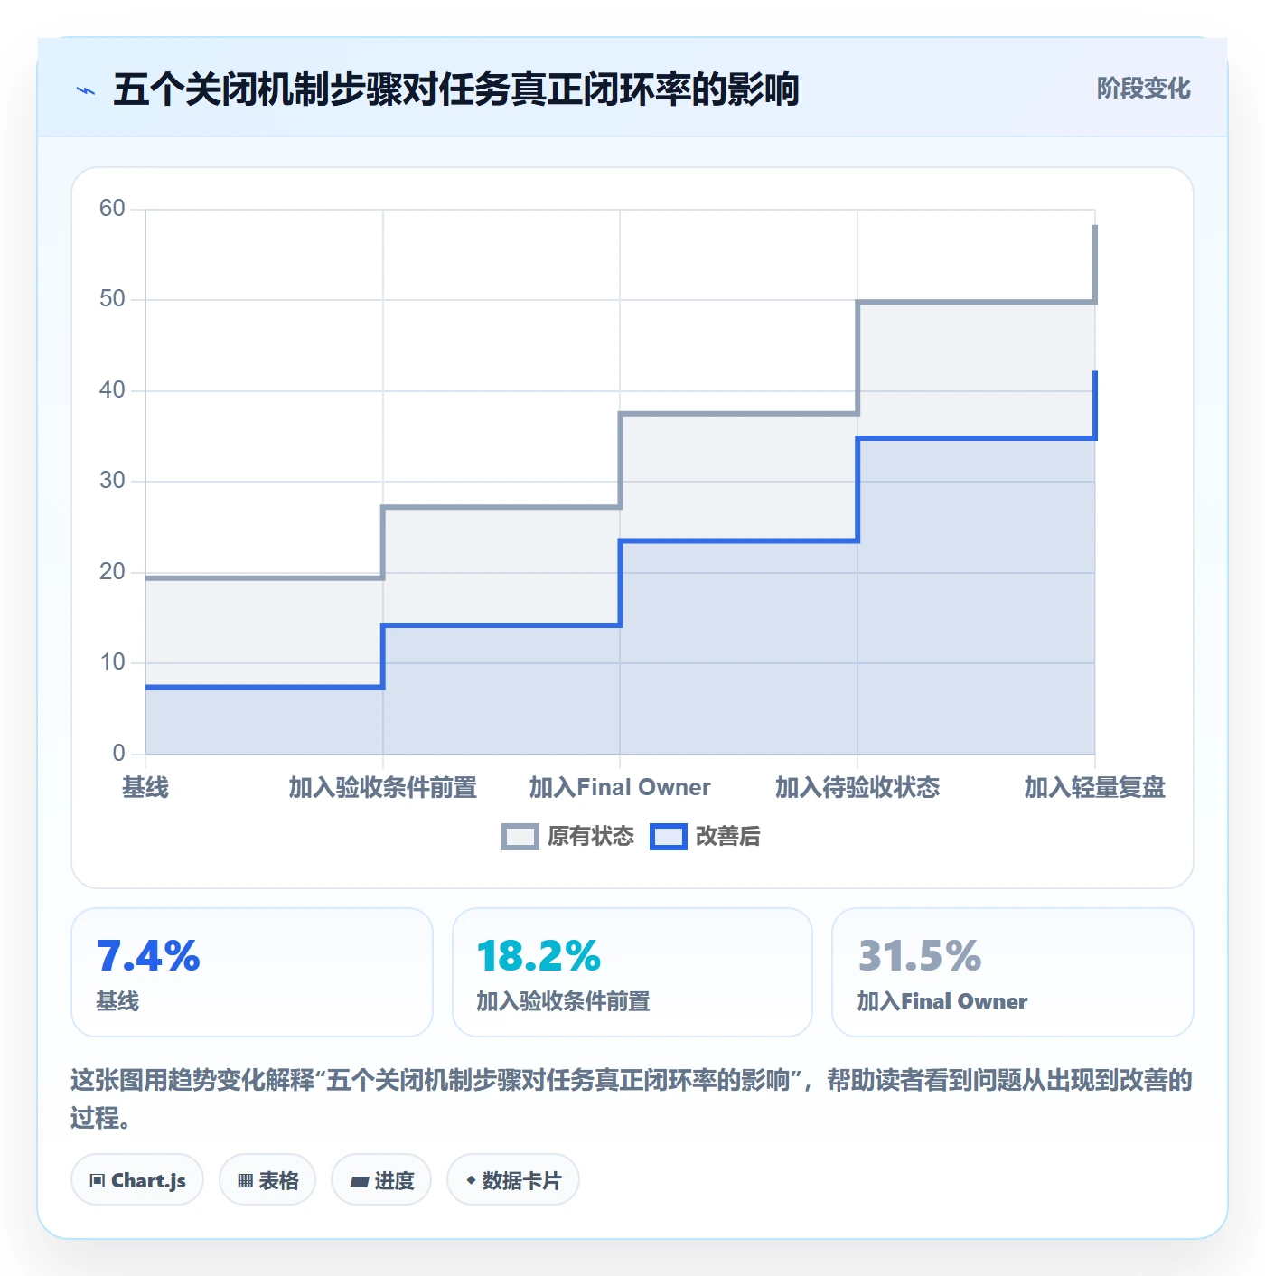Click the y-axis value 10
The image size is (1265, 1276).
click(112, 662)
